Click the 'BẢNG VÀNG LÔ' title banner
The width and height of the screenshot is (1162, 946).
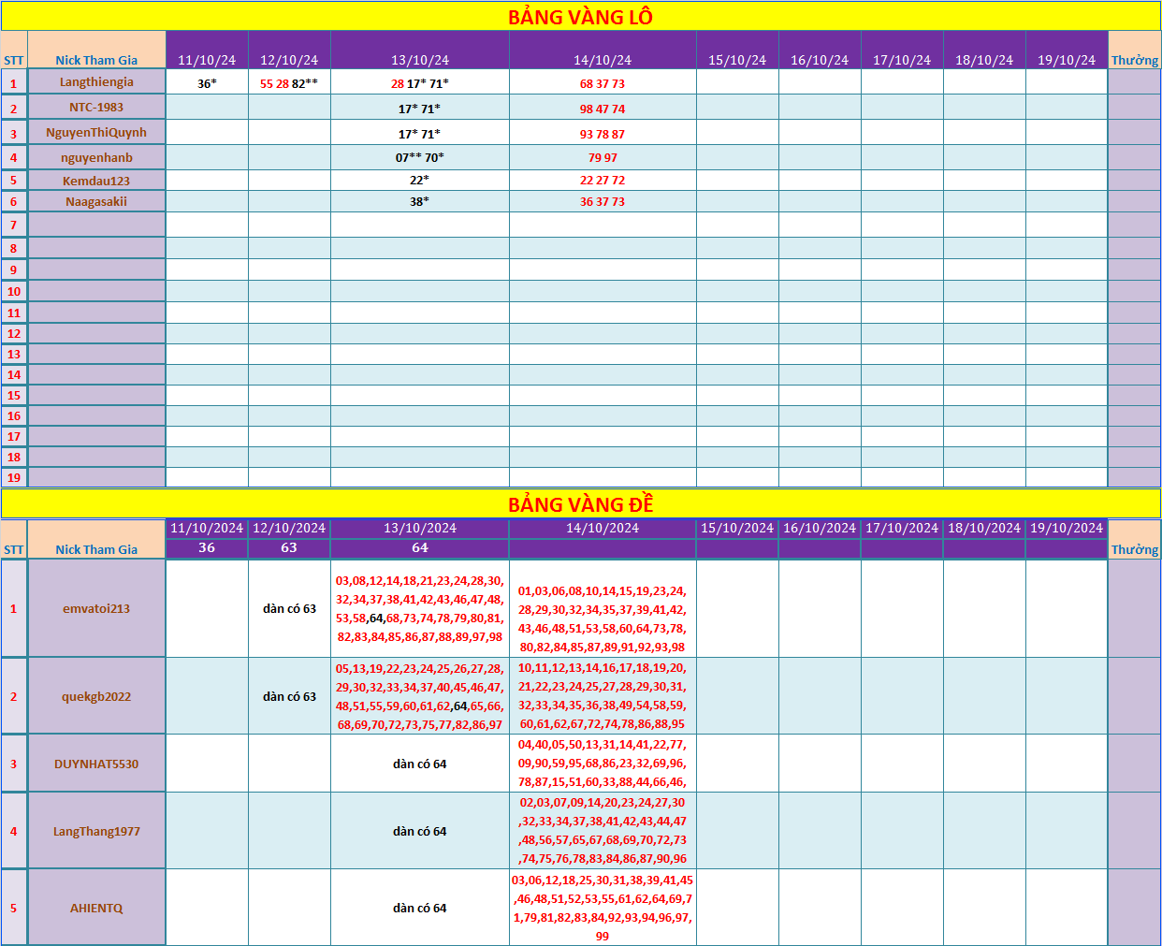580,16
